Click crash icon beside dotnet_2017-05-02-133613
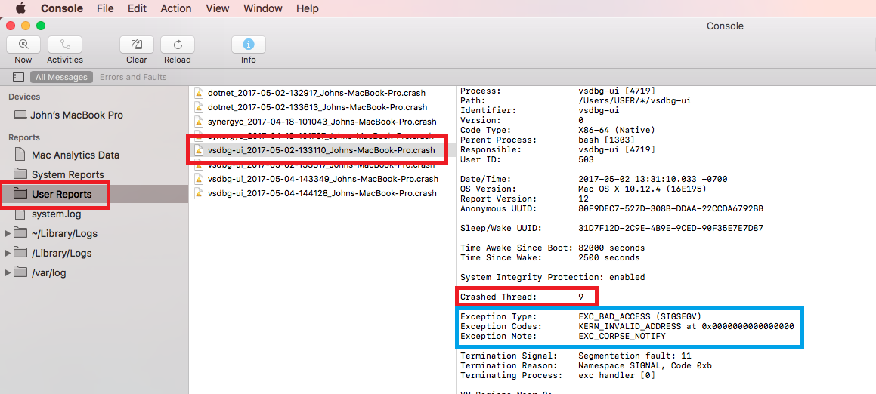876x394 pixels. [198, 107]
